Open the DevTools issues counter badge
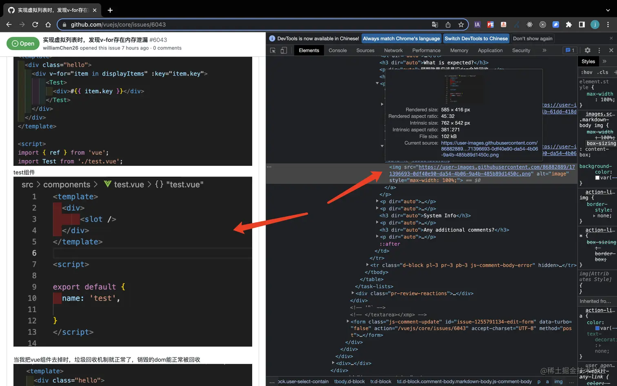This screenshot has height=386, width=617. [x=570, y=50]
